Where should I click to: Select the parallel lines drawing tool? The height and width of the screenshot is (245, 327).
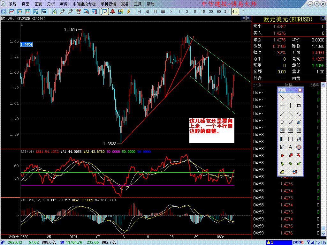(299, 97)
